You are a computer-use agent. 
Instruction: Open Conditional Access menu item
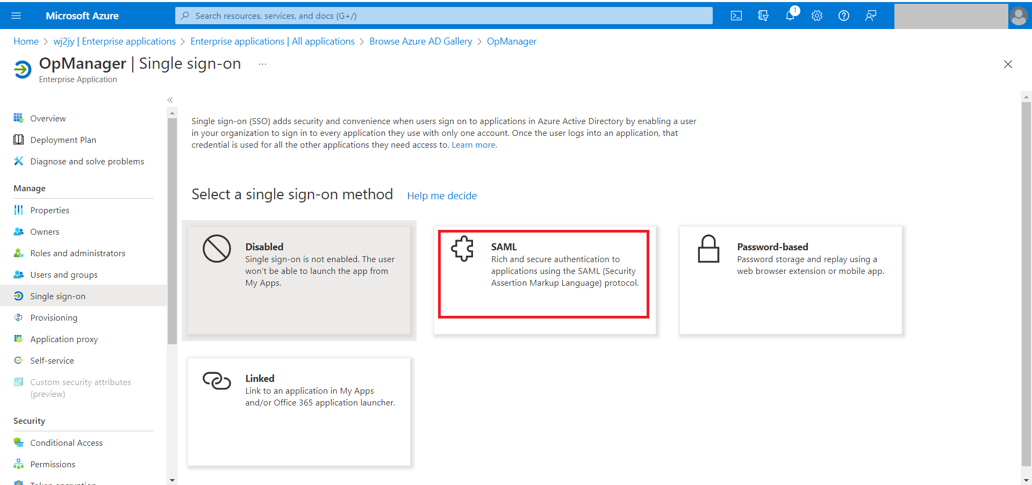[x=66, y=443]
